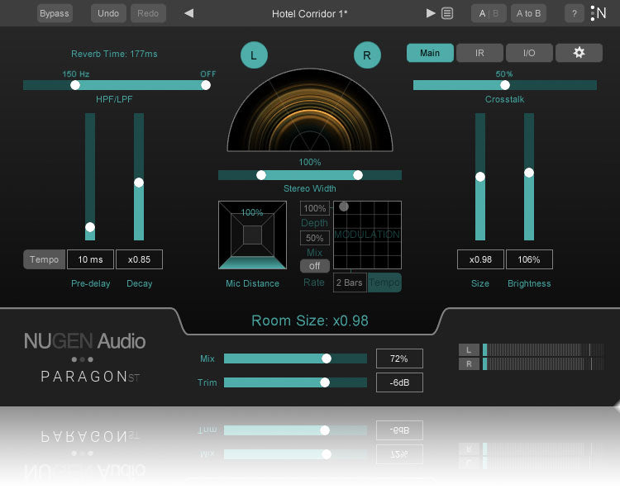Click the Trim slider handle
The width and height of the screenshot is (620, 489).
(x=325, y=382)
